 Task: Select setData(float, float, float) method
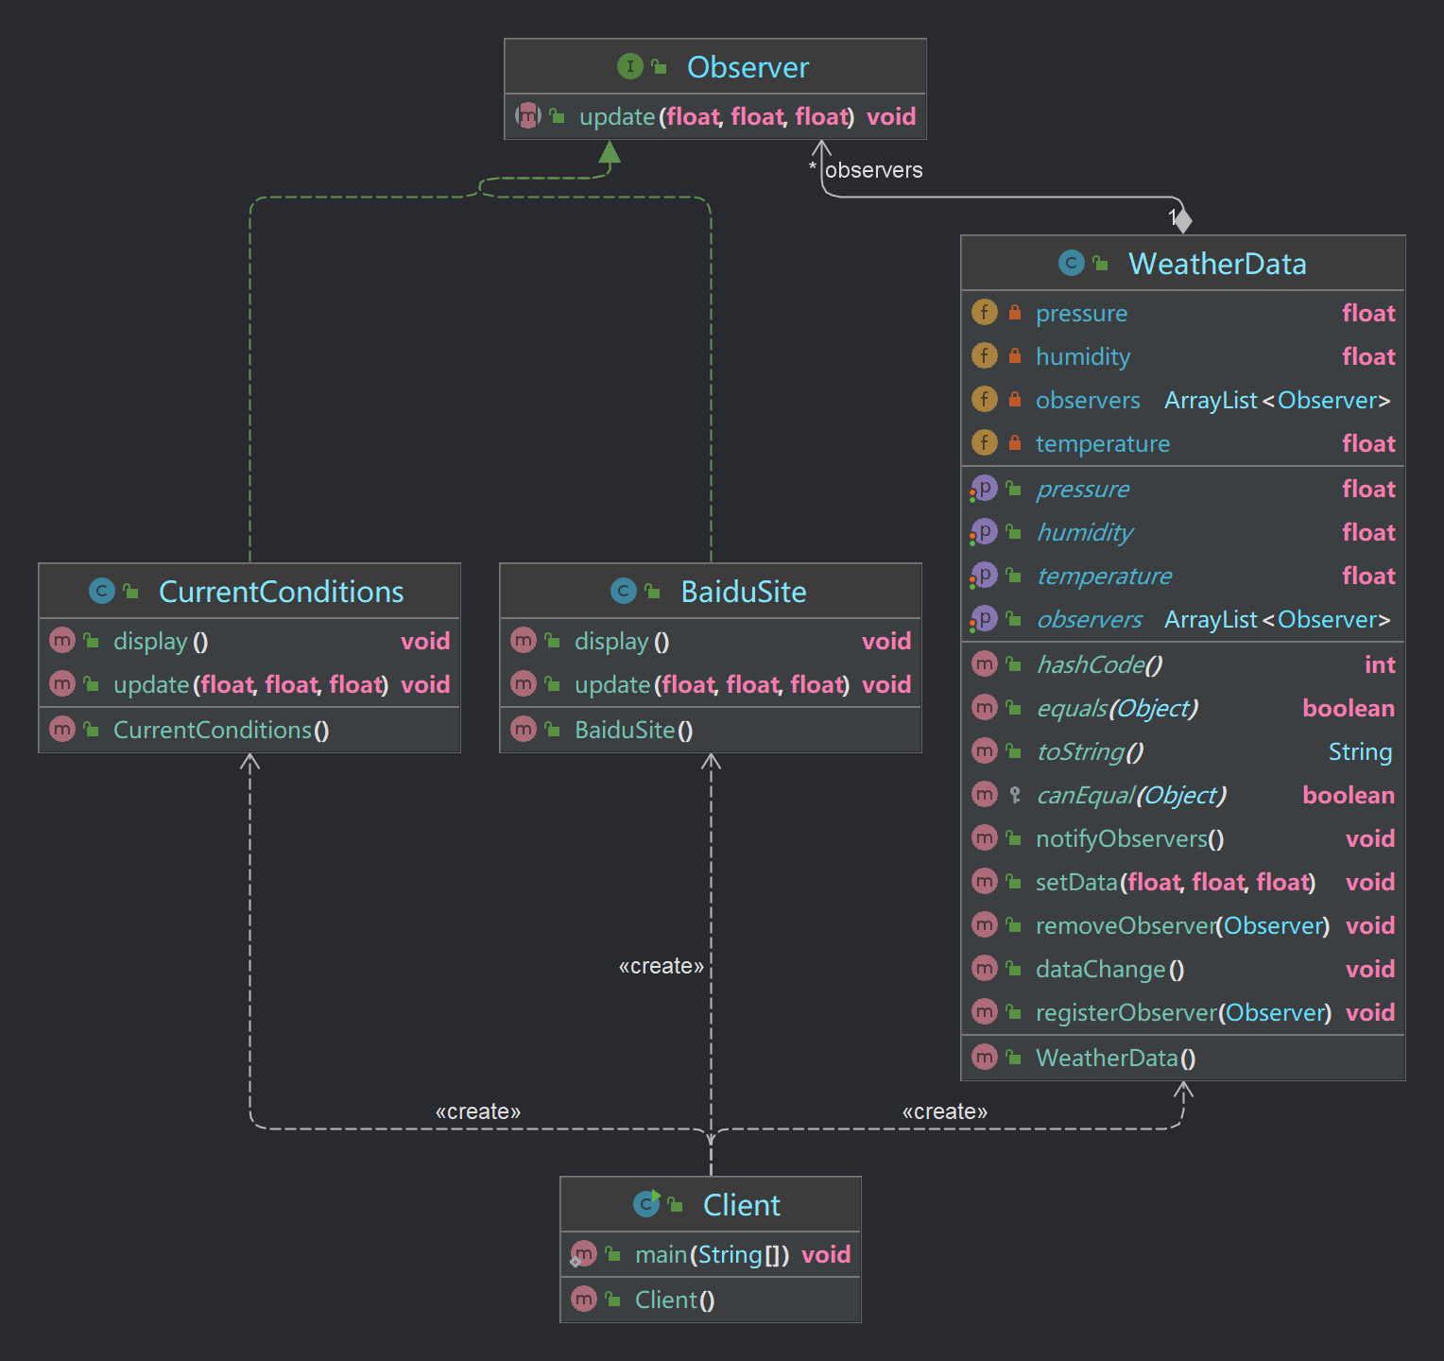[1175, 882]
